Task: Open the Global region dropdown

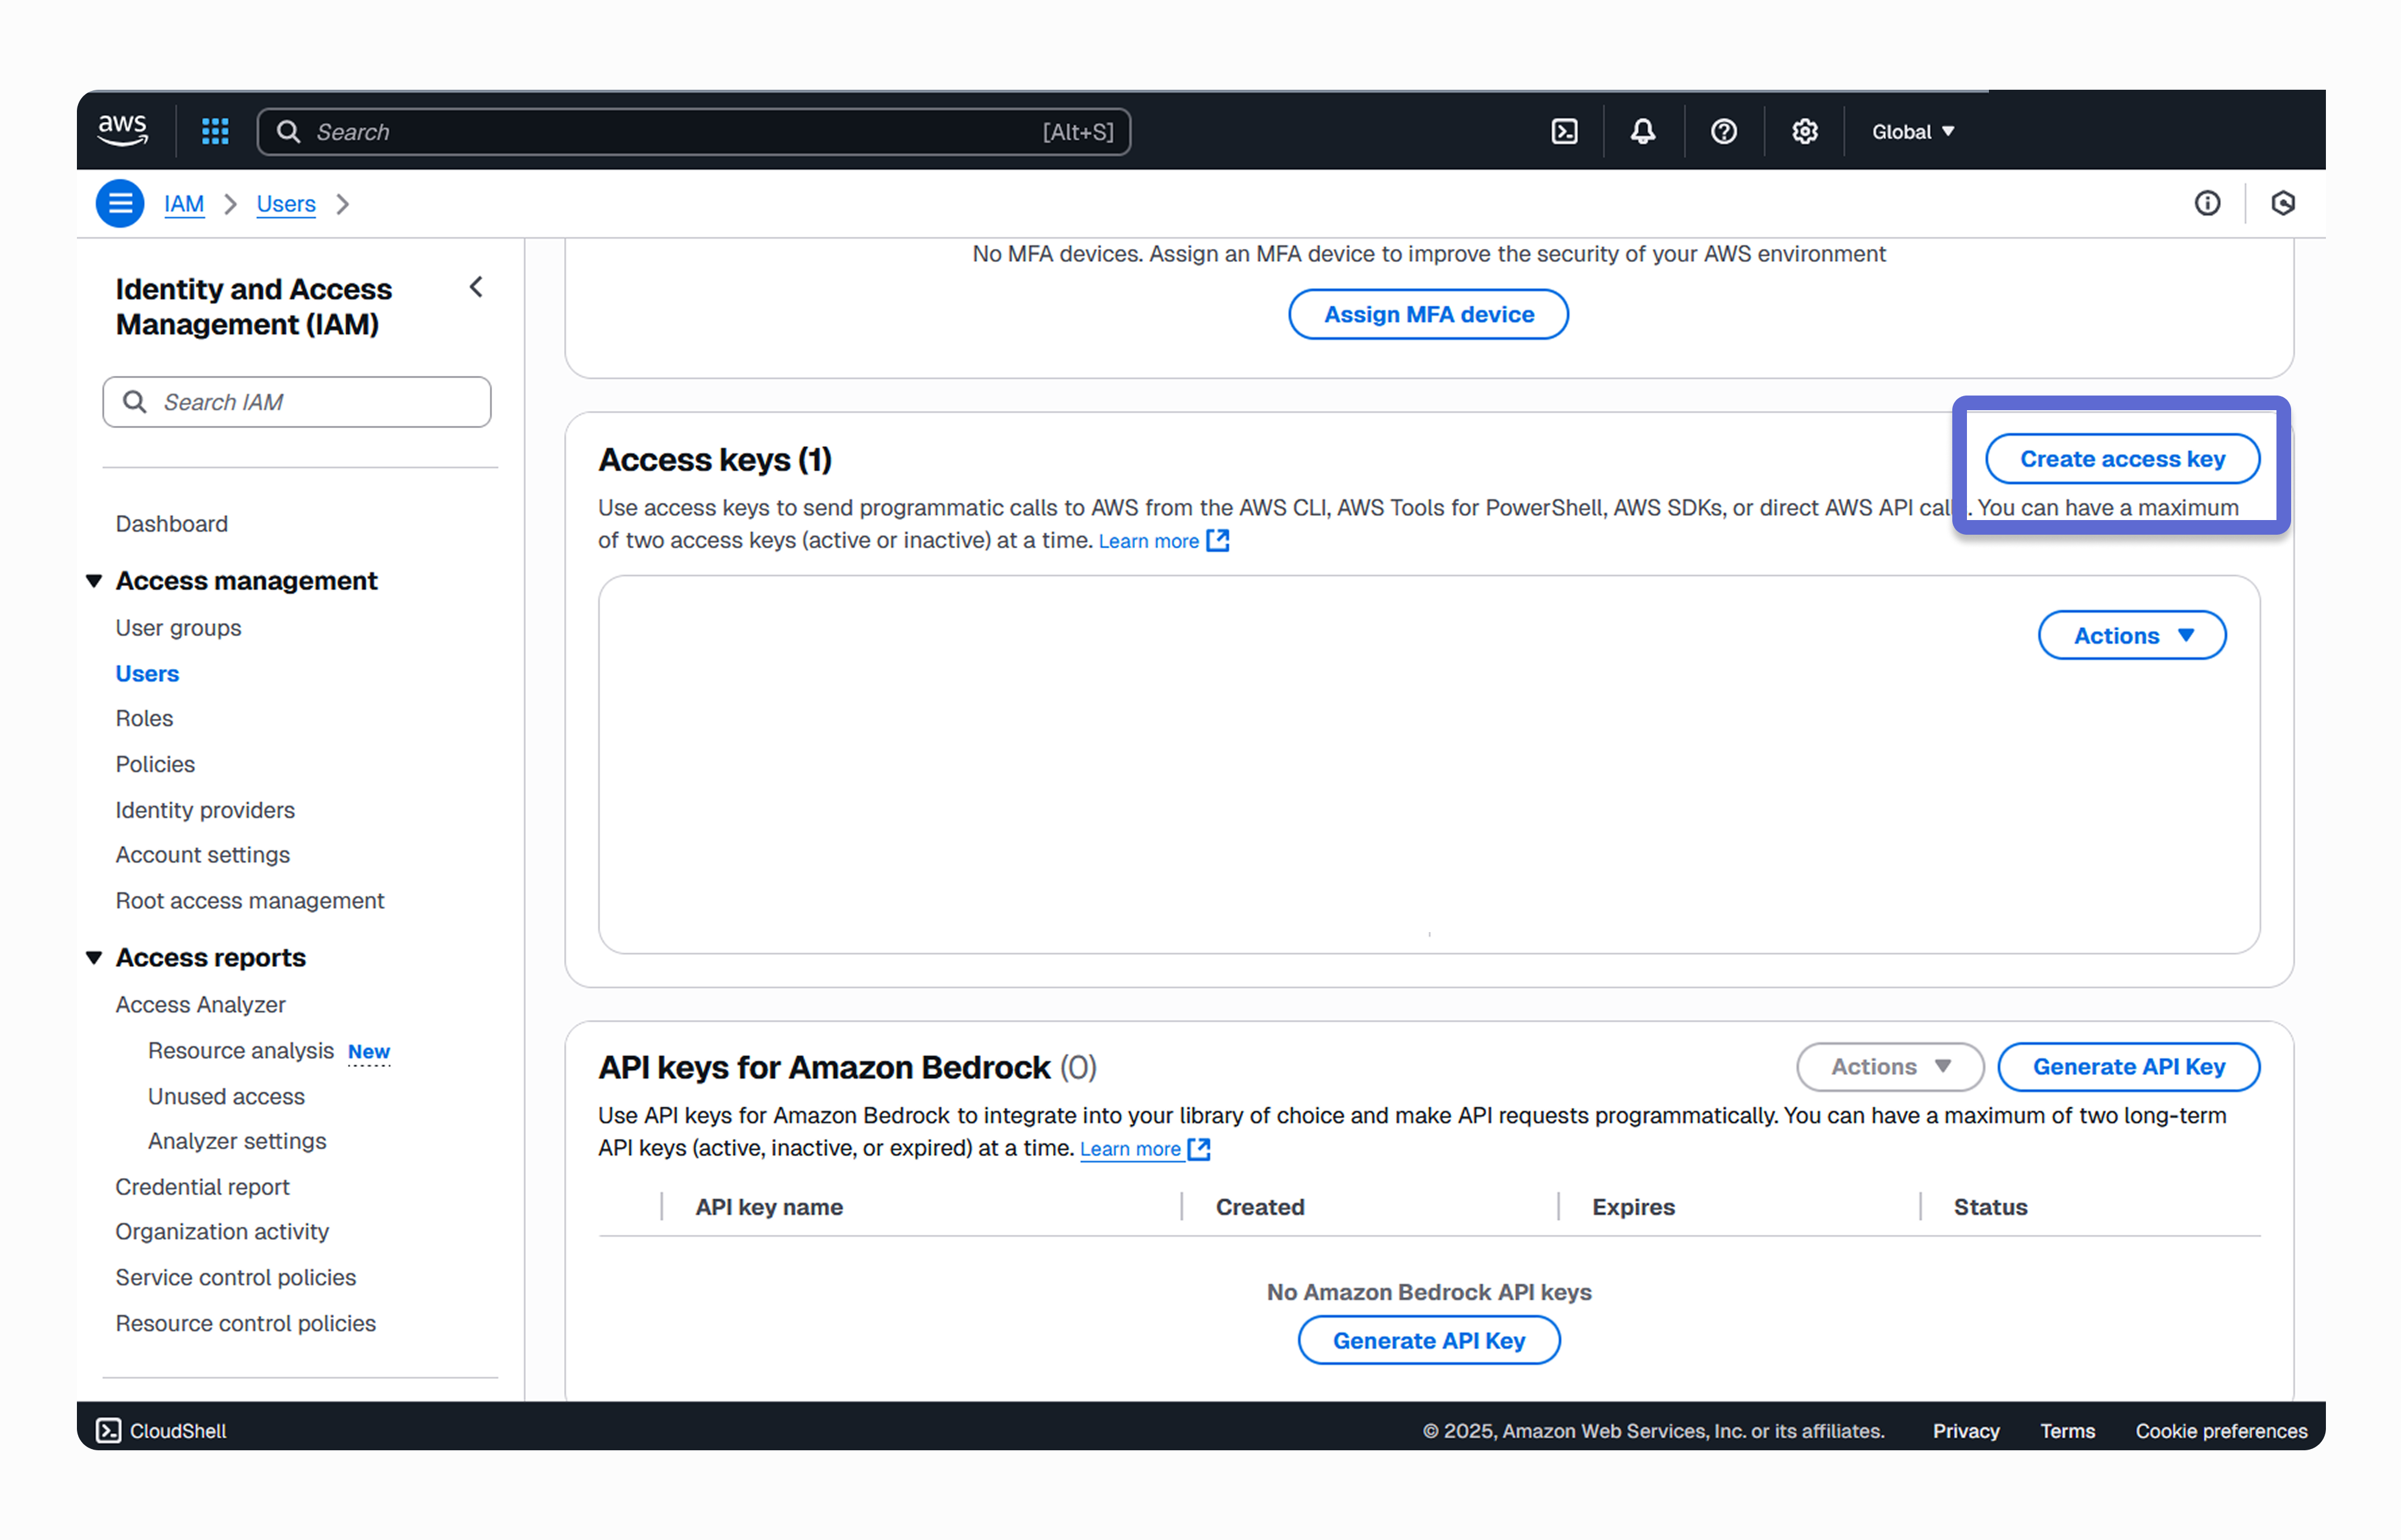Action: click(1913, 132)
